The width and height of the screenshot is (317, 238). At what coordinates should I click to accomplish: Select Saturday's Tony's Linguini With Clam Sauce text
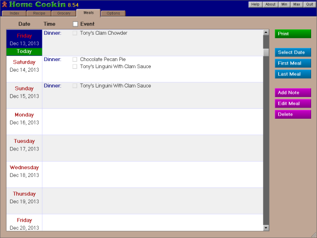[116, 66]
